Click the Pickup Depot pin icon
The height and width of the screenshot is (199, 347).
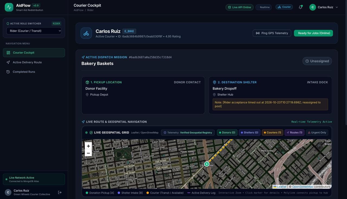click(x=87, y=95)
